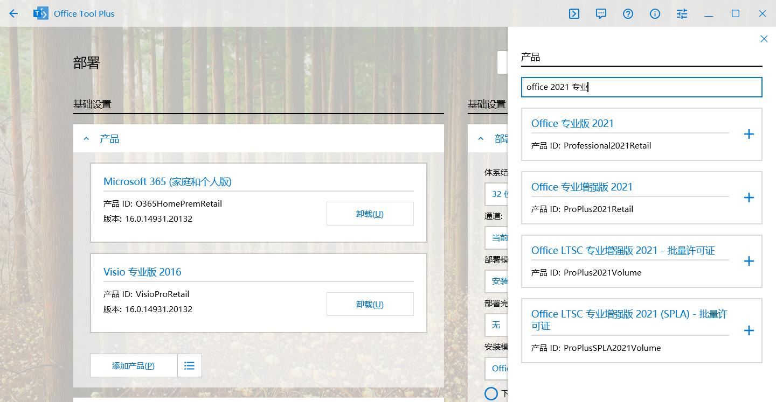The height and width of the screenshot is (402, 776).
Task: Uninstall Microsoft 365 家庭和个人版
Action: click(370, 214)
